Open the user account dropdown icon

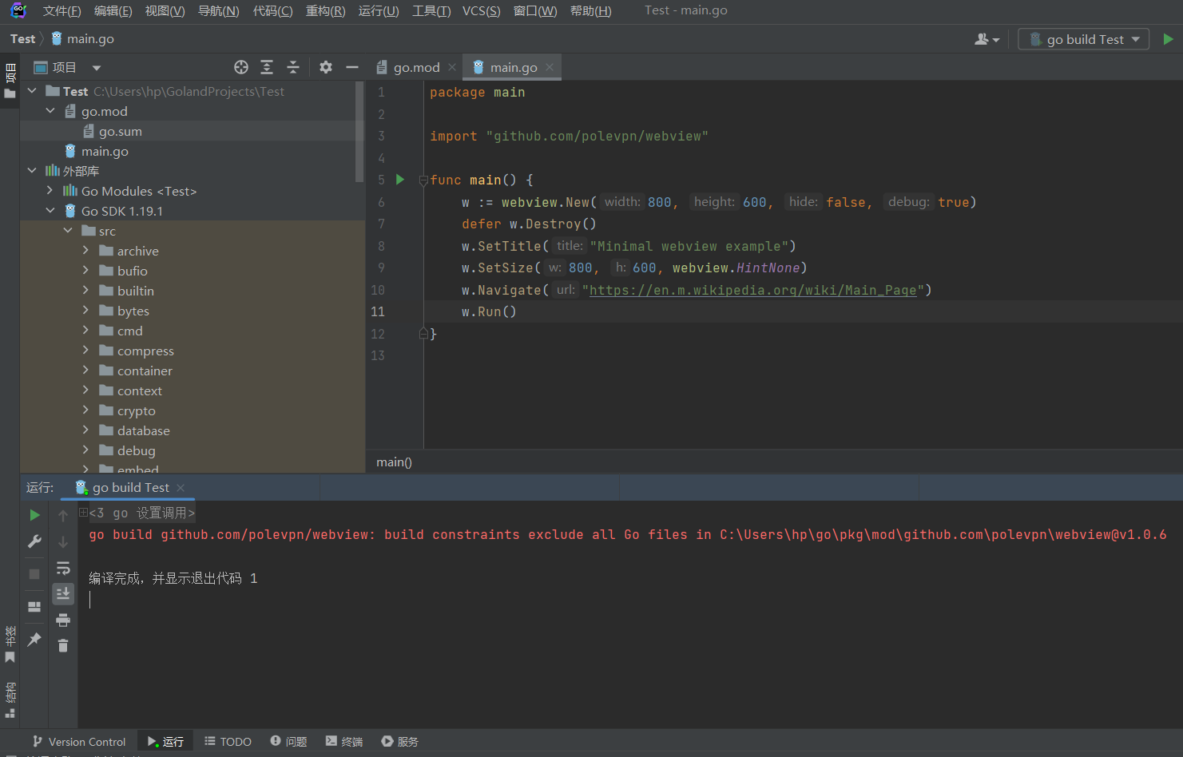pyautogui.click(x=986, y=39)
